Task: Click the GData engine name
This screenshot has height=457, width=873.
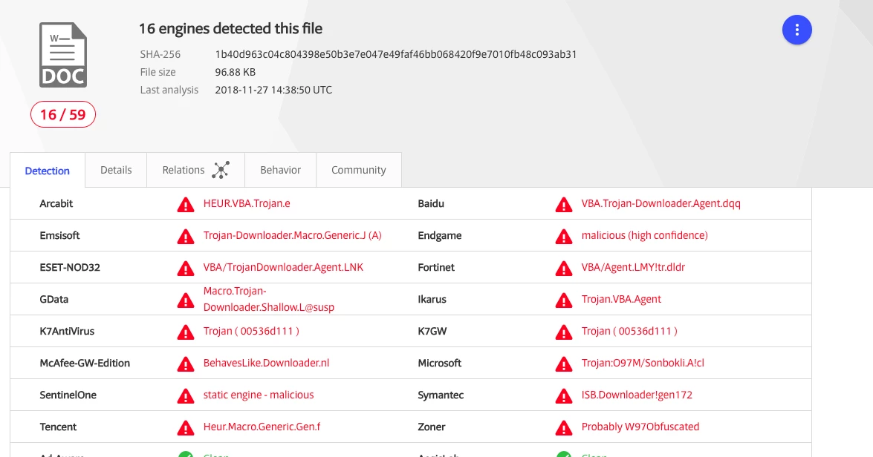Action: [54, 299]
